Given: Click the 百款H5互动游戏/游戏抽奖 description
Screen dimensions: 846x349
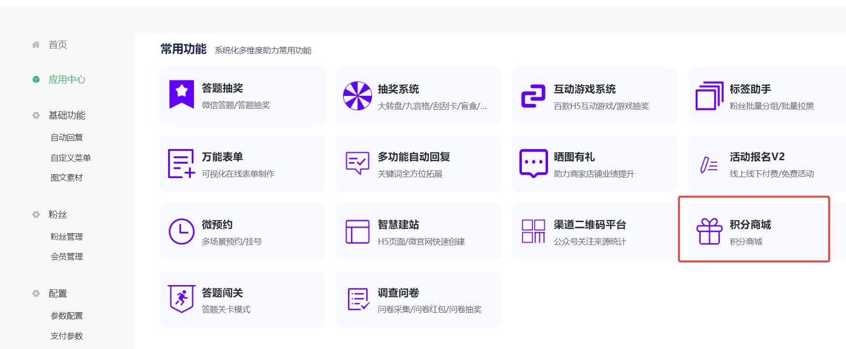Looking at the screenshot, I should pos(601,106).
